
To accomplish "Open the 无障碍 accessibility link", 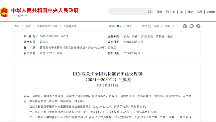I will 211,12.
